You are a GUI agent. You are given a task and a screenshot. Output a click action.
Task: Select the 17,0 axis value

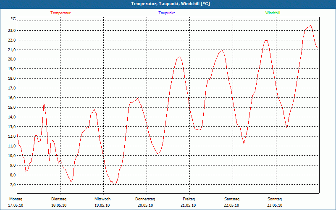pos(12,88)
